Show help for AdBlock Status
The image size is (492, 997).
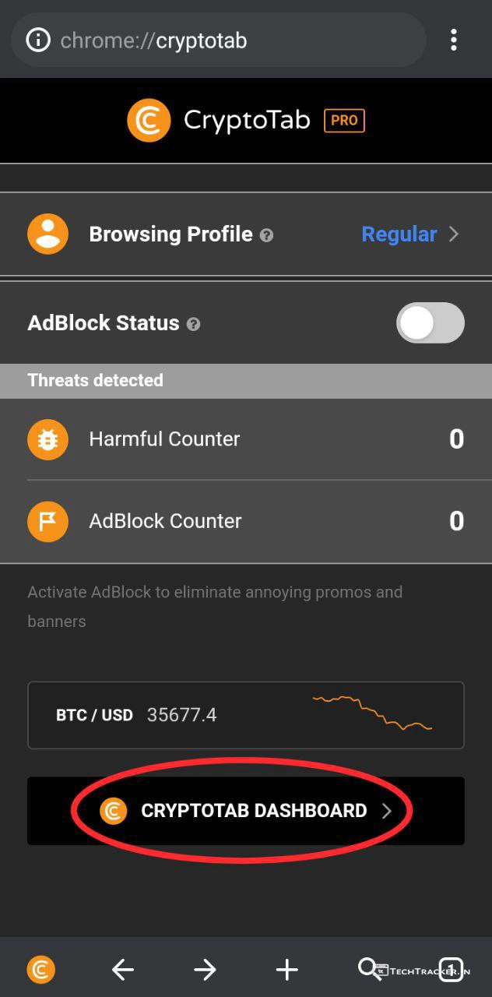coord(194,324)
